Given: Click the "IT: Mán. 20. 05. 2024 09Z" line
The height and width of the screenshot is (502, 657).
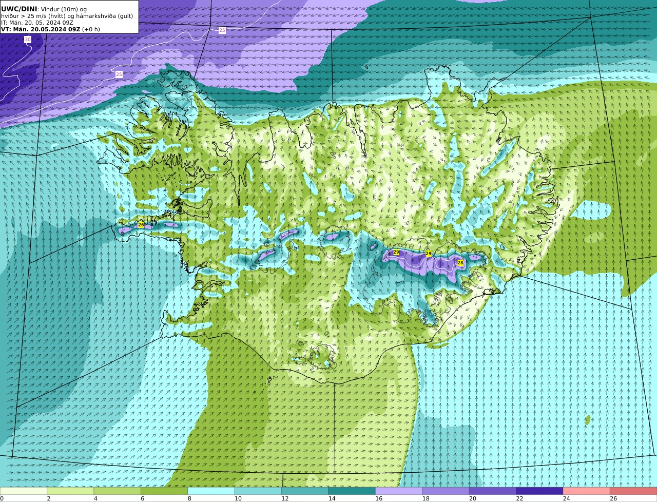Looking at the screenshot, I should pyautogui.click(x=37, y=23).
